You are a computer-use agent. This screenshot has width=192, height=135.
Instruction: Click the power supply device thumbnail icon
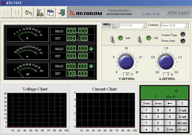[110, 25]
